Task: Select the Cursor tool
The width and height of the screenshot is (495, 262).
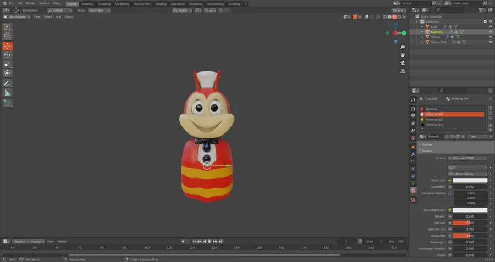Action: click(x=7, y=36)
